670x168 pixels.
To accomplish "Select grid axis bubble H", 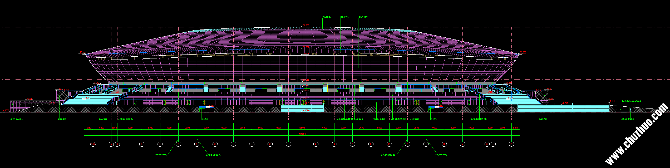I will [233, 144].
